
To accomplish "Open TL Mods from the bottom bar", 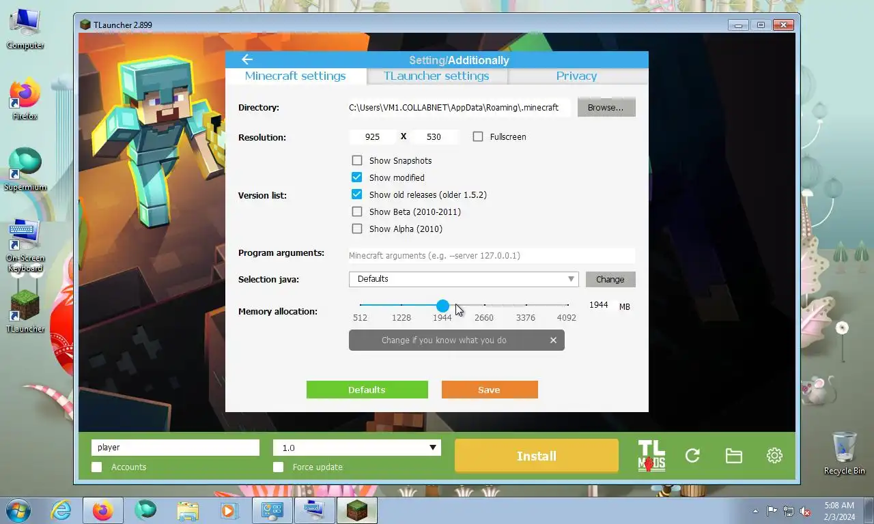I will coord(651,456).
